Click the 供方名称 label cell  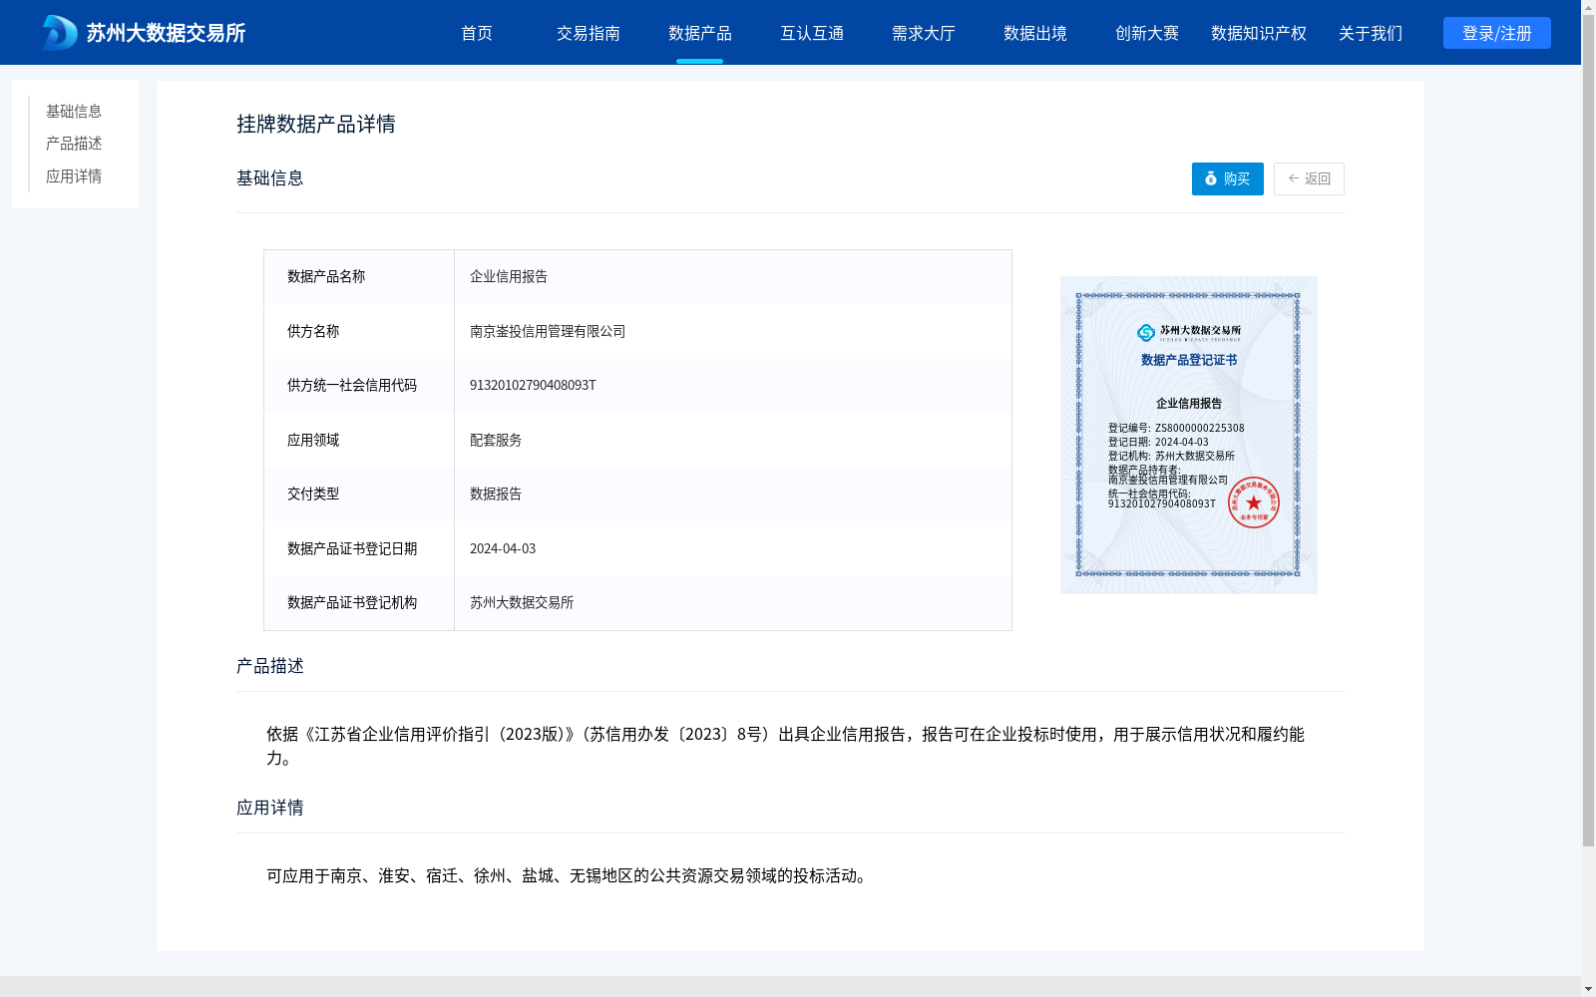coord(359,331)
